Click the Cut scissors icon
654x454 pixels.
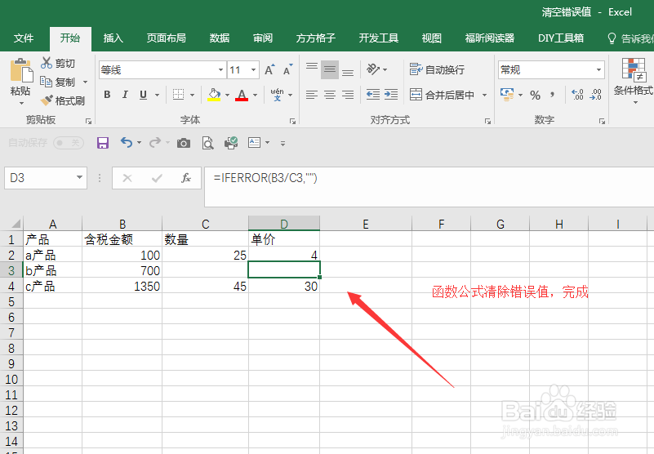(x=47, y=63)
